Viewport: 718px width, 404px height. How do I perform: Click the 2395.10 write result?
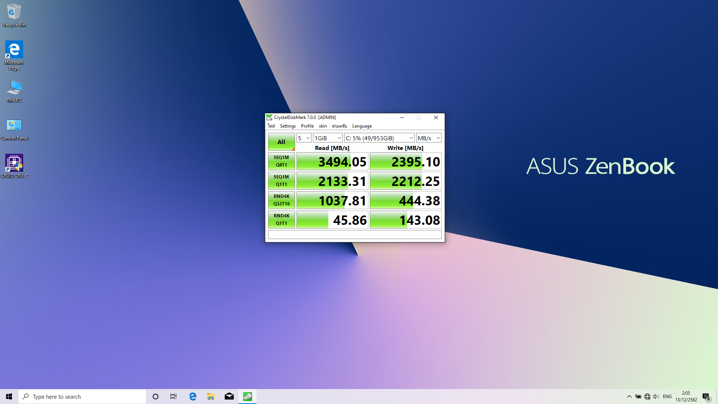(406, 162)
